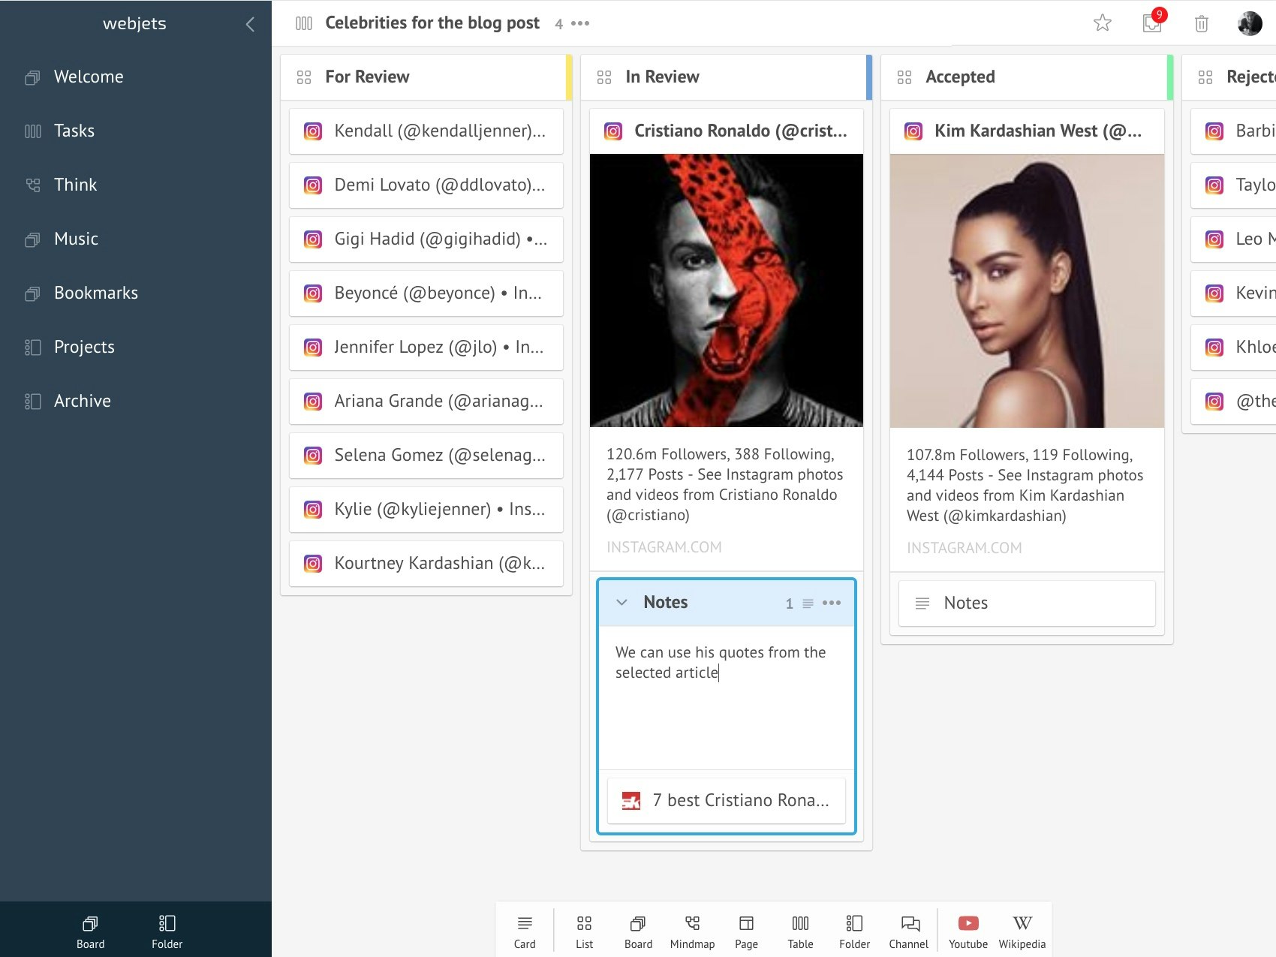
Task: Click the blue In Review color bar
Action: [x=869, y=77]
